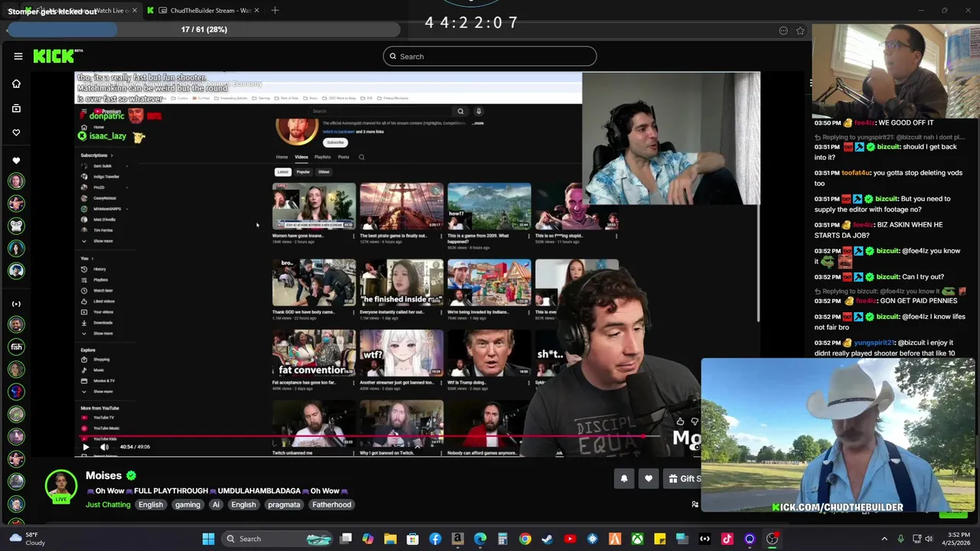
Task: Follow Moises with the heart button
Action: pos(648,478)
